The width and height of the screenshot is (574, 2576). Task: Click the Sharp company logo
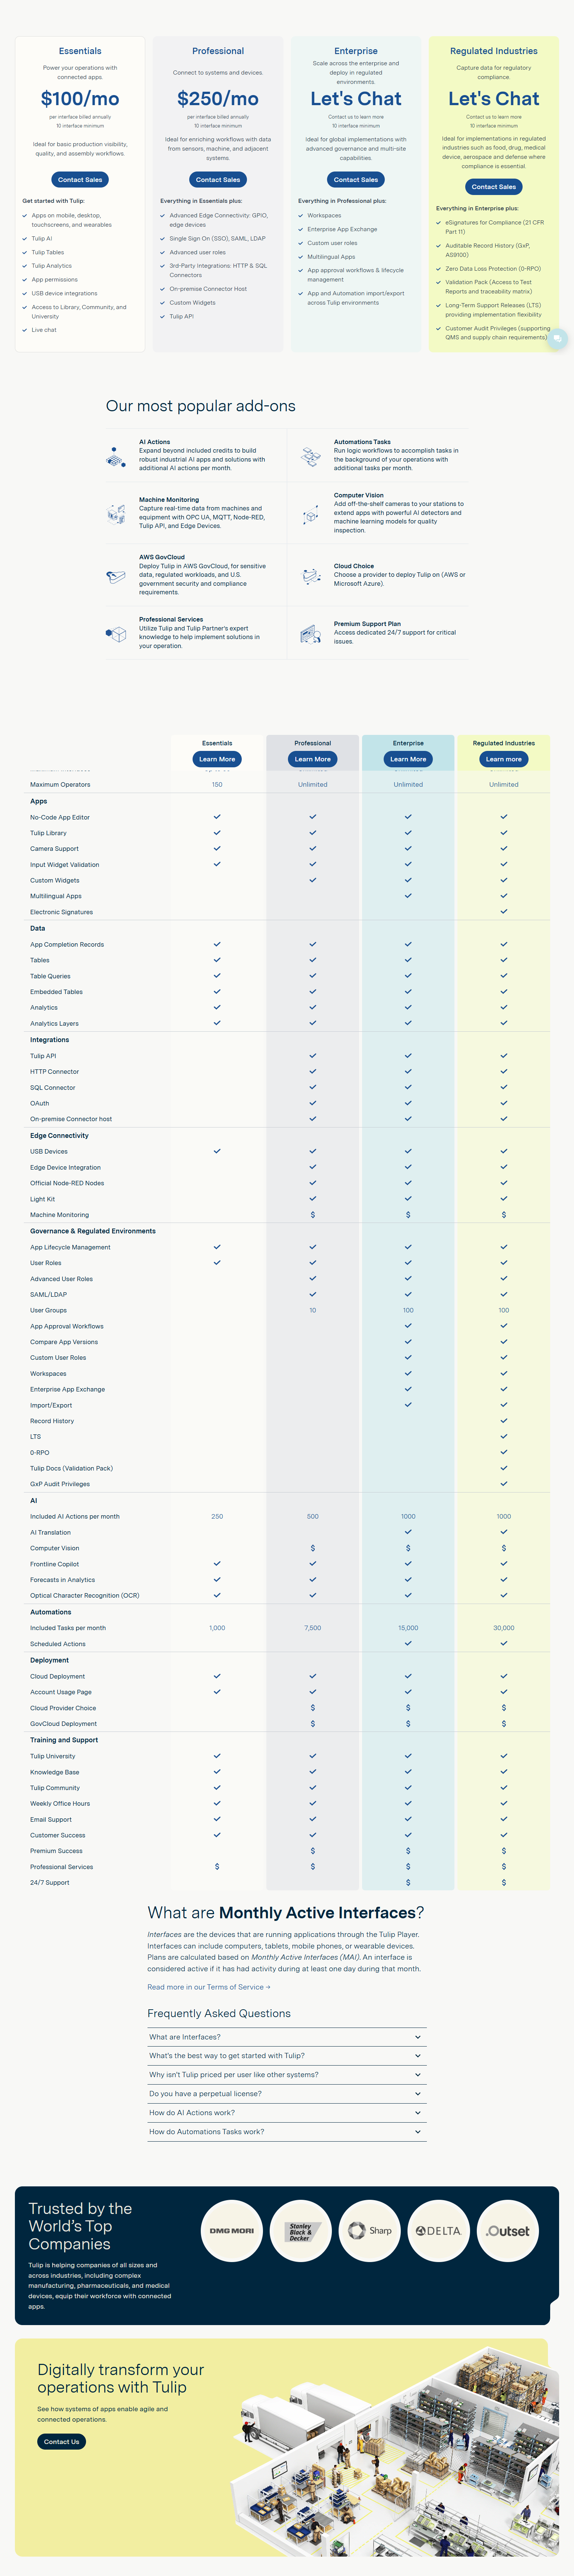[x=370, y=2231]
